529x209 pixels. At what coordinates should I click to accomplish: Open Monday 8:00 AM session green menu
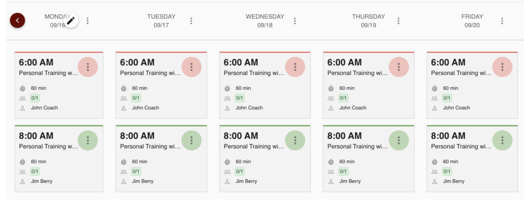pyautogui.click(x=88, y=140)
